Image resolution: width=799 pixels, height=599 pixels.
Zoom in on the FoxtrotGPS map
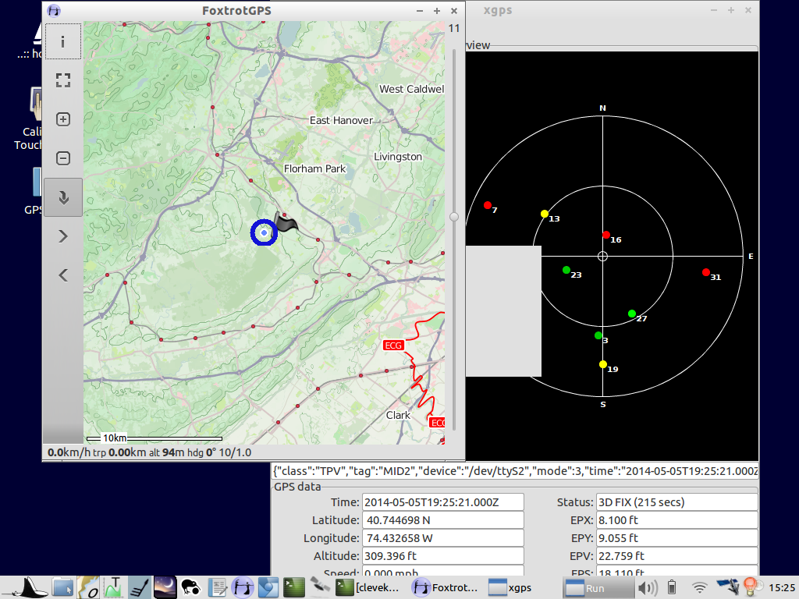pos(62,119)
